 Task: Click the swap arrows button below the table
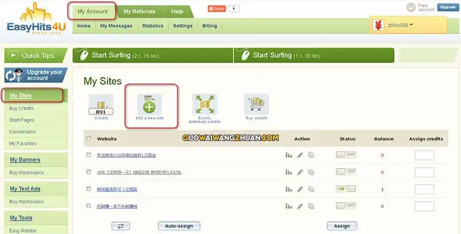pos(121,226)
